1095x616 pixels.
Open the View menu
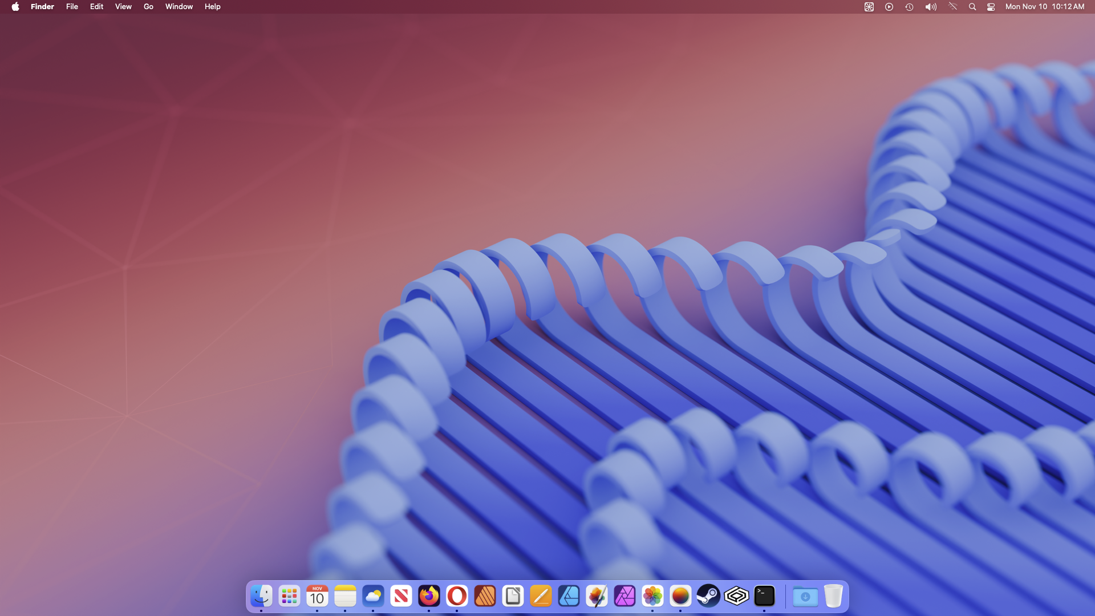[x=123, y=7]
